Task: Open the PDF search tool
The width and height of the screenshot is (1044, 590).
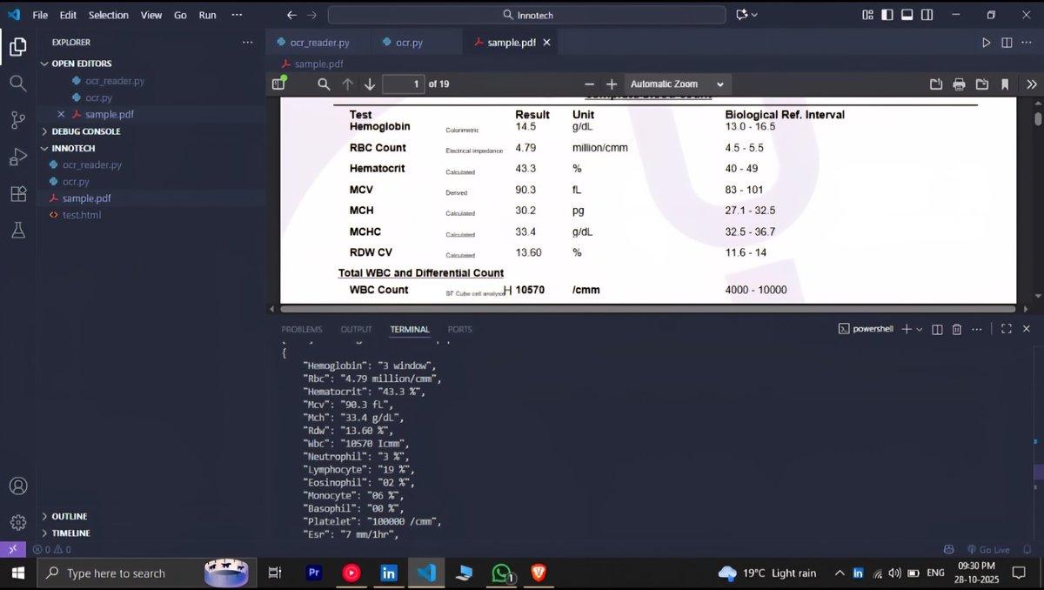Action: point(323,84)
